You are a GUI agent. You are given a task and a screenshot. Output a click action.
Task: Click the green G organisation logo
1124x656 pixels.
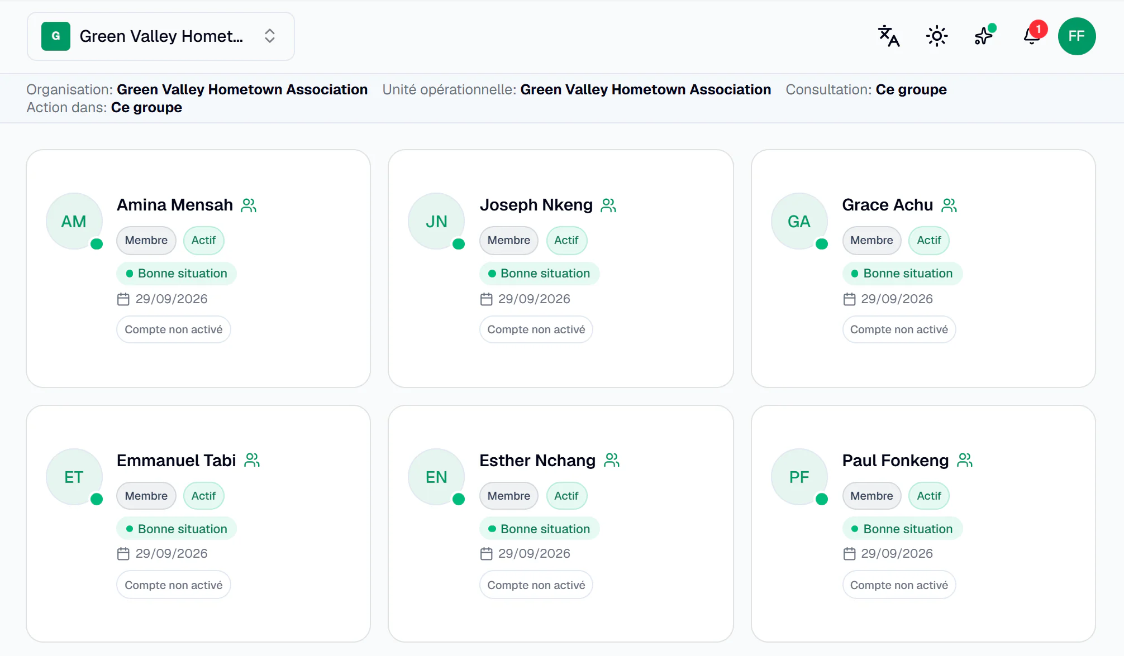pyautogui.click(x=56, y=36)
